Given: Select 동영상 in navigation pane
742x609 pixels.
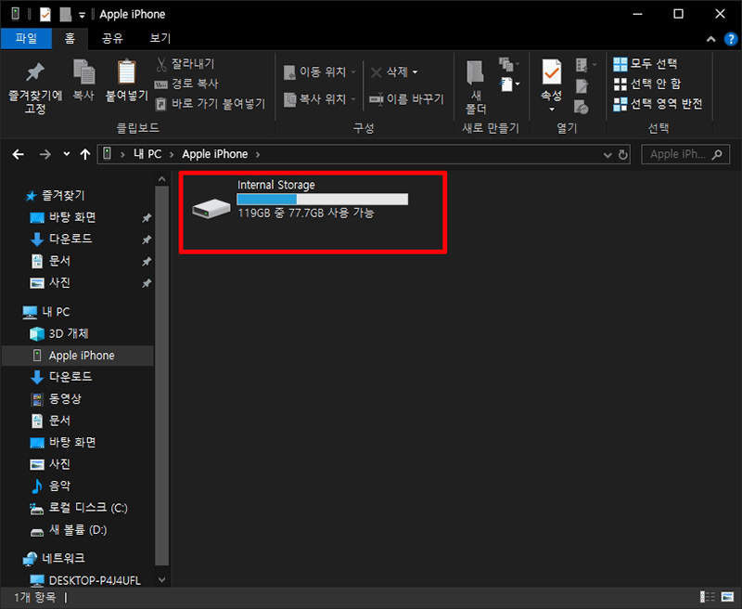Looking at the screenshot, I should [x=65, y=399].
